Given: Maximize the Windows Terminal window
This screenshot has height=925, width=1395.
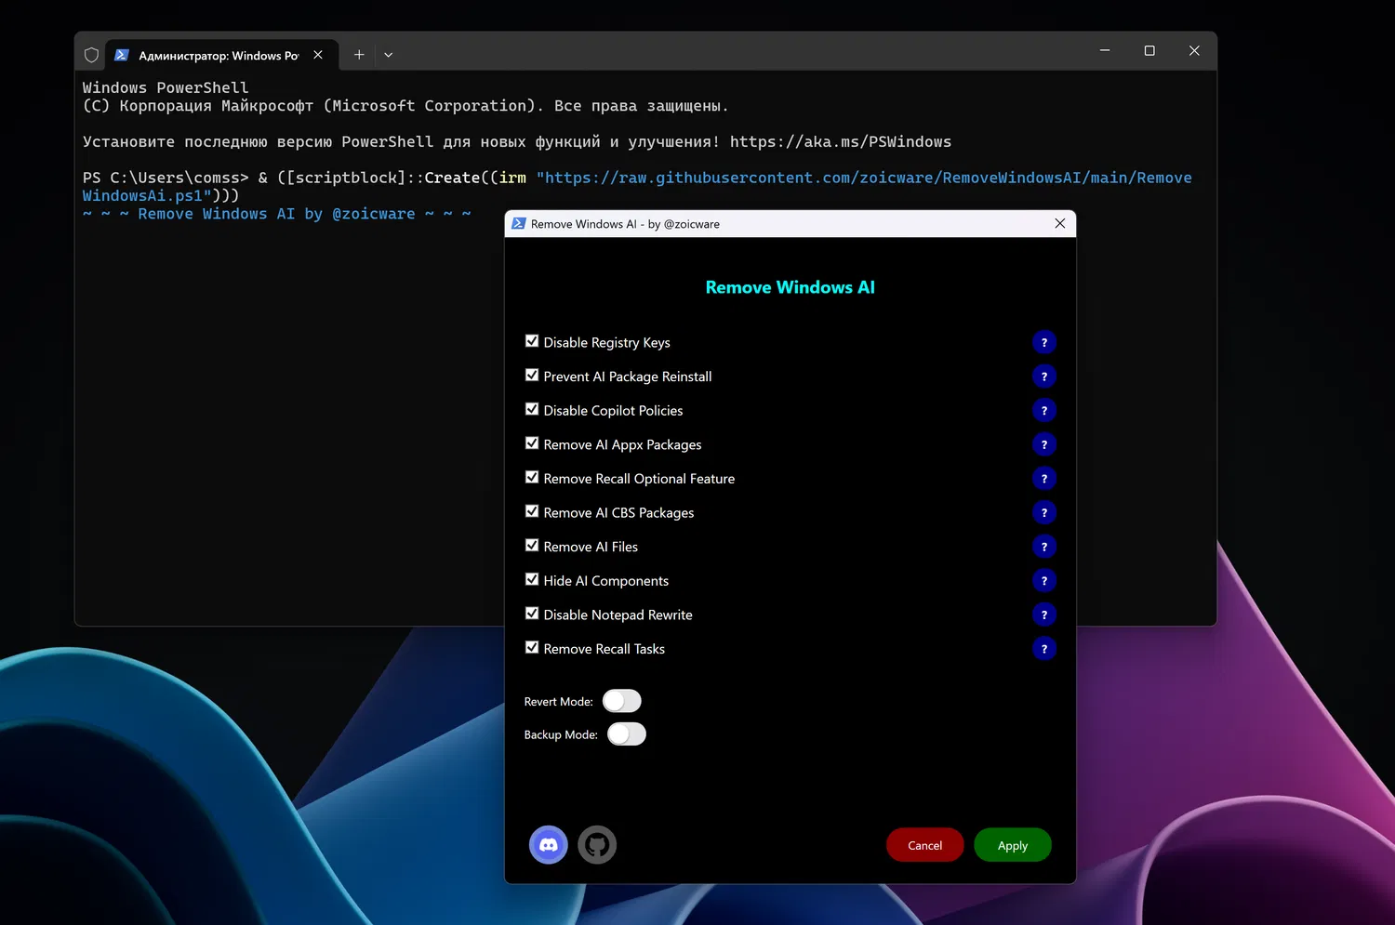Looking at the screenshot, I should 1149,51.
